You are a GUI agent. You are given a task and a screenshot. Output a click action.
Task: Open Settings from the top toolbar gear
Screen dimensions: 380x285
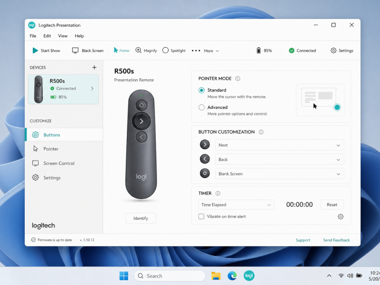pos(342,50)
